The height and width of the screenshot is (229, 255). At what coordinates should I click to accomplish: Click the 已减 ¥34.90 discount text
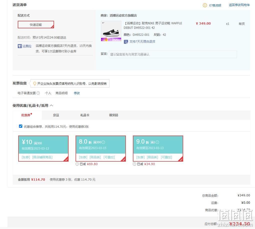pyautogui.click(x=146, y=164)
